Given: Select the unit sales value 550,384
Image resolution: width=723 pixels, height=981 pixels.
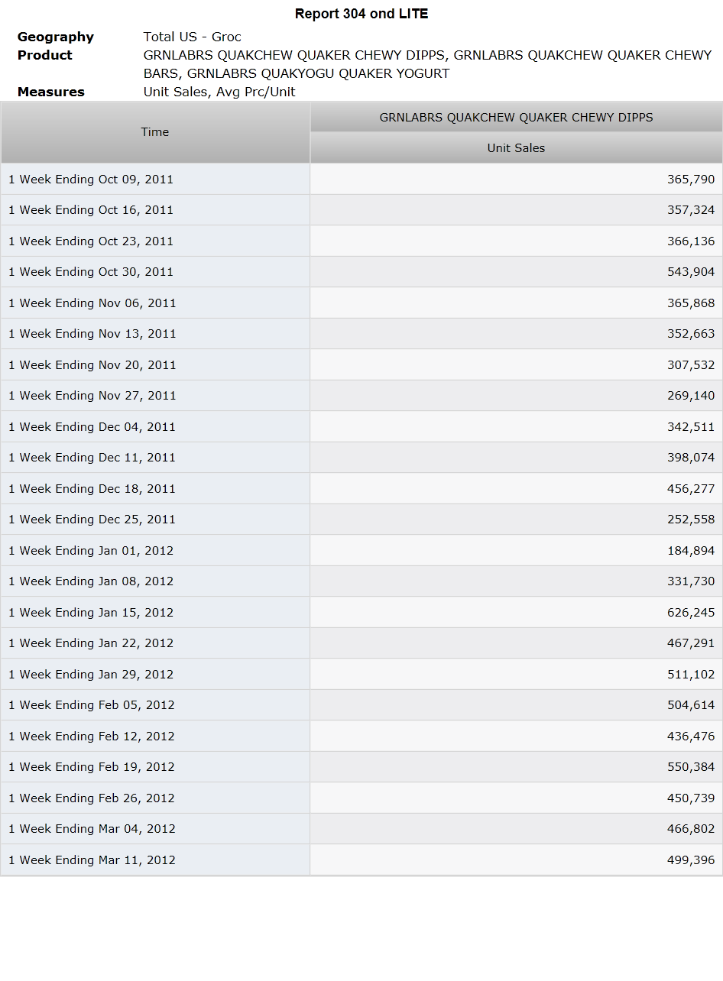Looking at the screenshot, I should pyautogui.click(x=691, y=767).
